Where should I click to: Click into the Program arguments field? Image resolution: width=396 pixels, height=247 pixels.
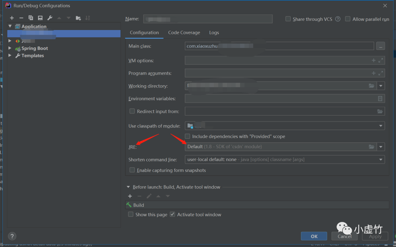click(x=277, y=73)
